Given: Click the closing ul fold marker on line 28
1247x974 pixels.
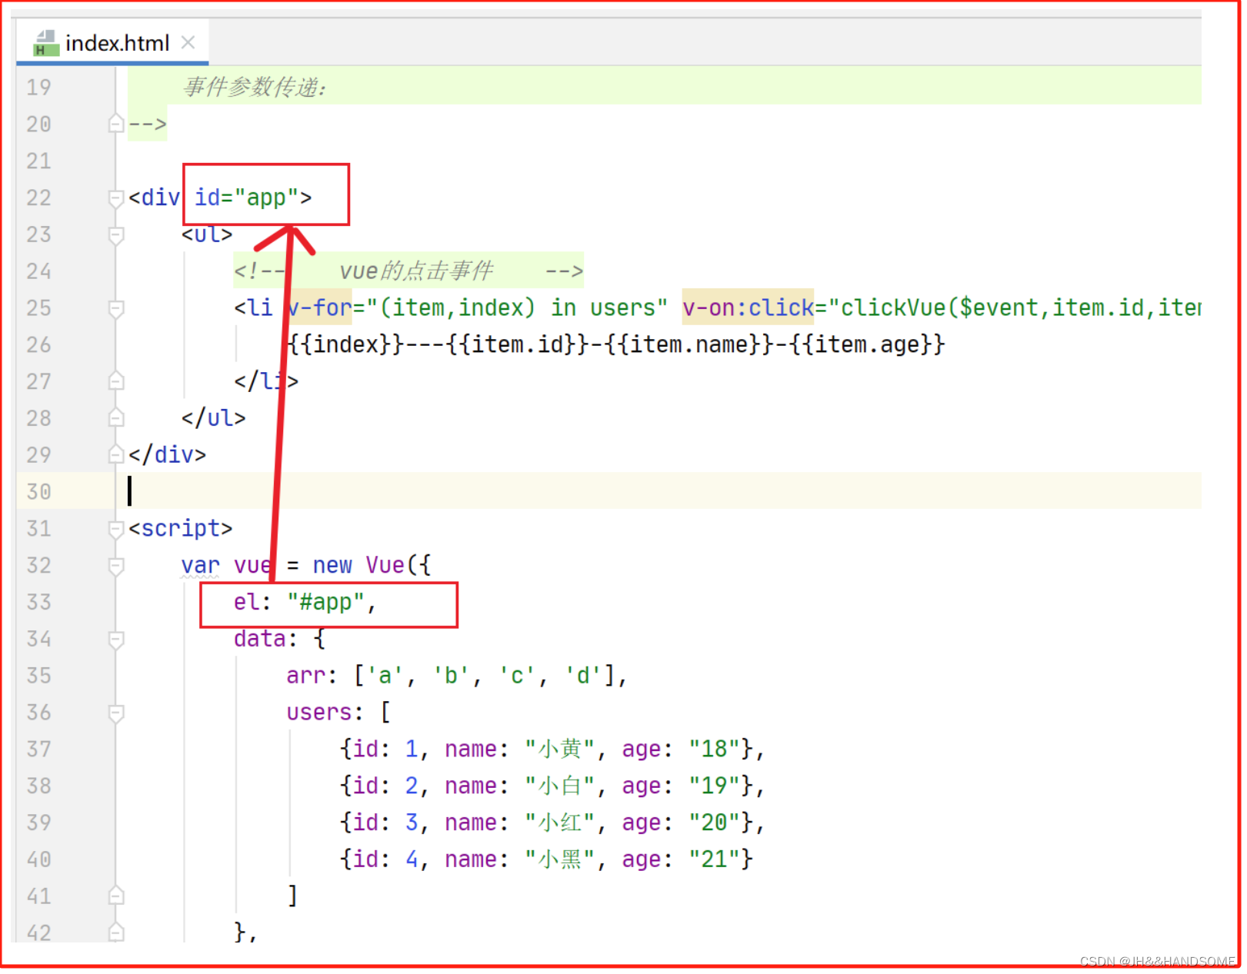Looking at the screenshot, I should 116,418.
